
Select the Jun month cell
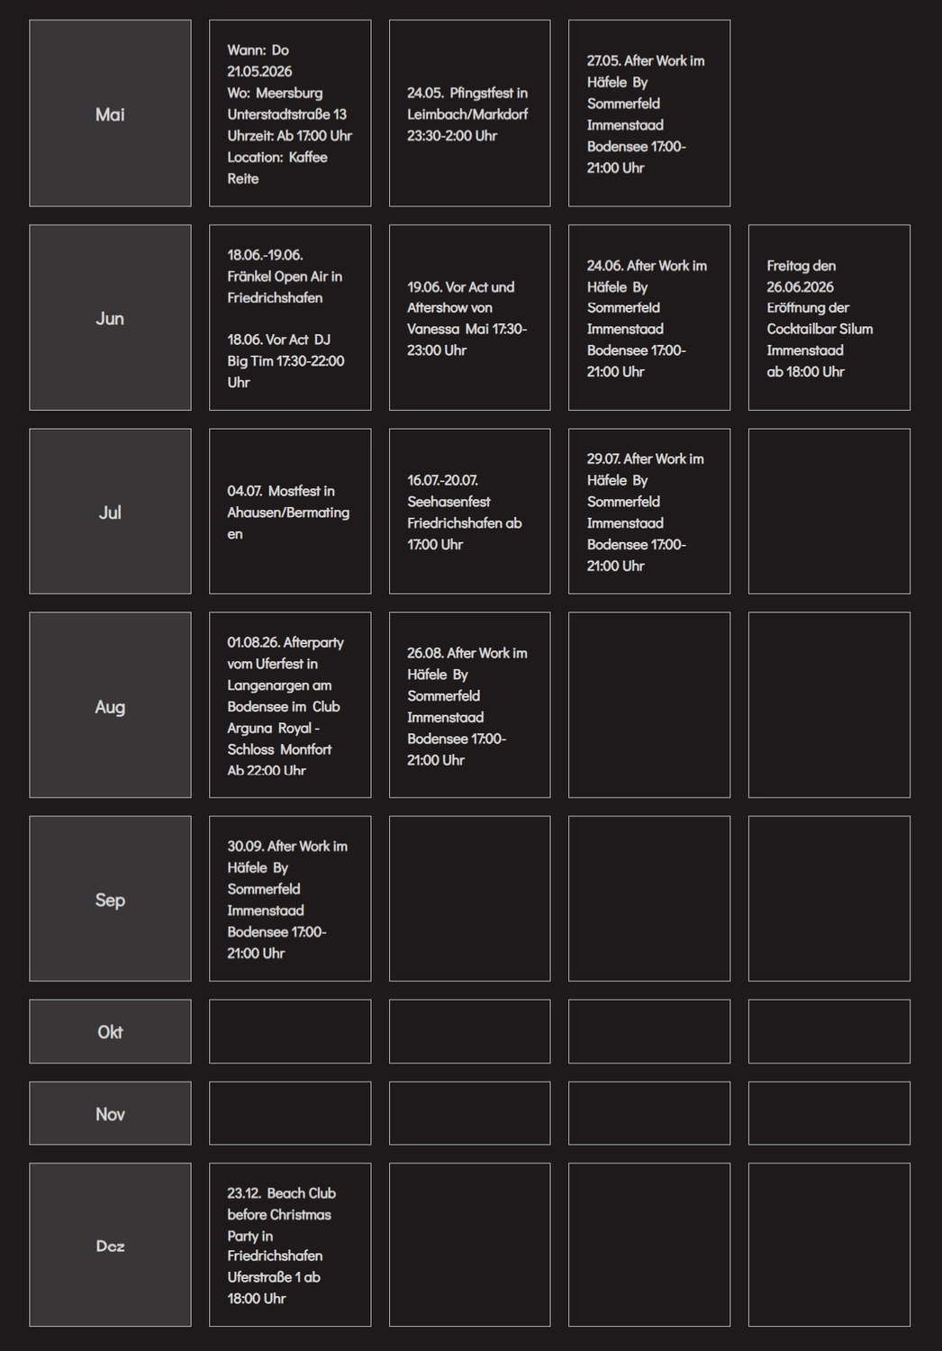pos(110,318)
